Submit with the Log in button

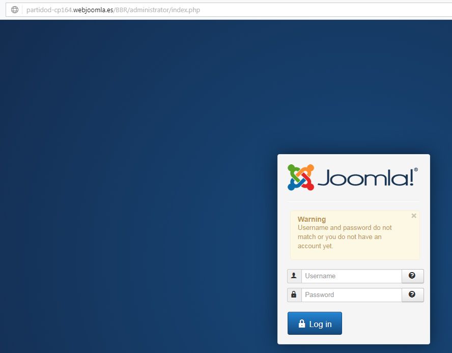coord(315,323)
